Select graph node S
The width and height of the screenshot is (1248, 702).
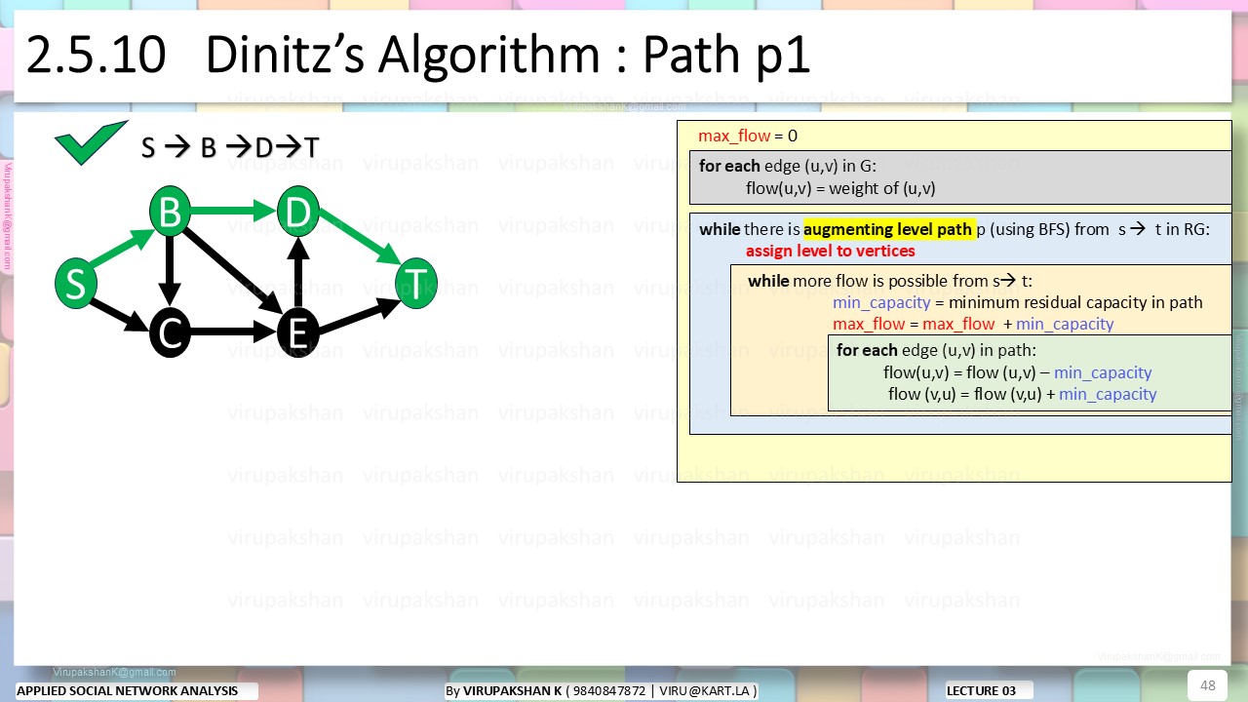tap(75, 284)
